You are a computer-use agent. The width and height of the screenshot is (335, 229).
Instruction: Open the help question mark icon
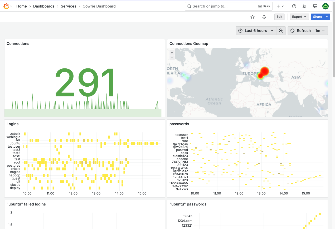pyautogui.click(x=294, y=6)
